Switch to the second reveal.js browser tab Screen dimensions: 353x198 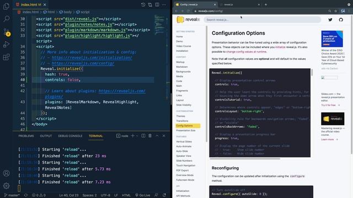click(240, 4)
